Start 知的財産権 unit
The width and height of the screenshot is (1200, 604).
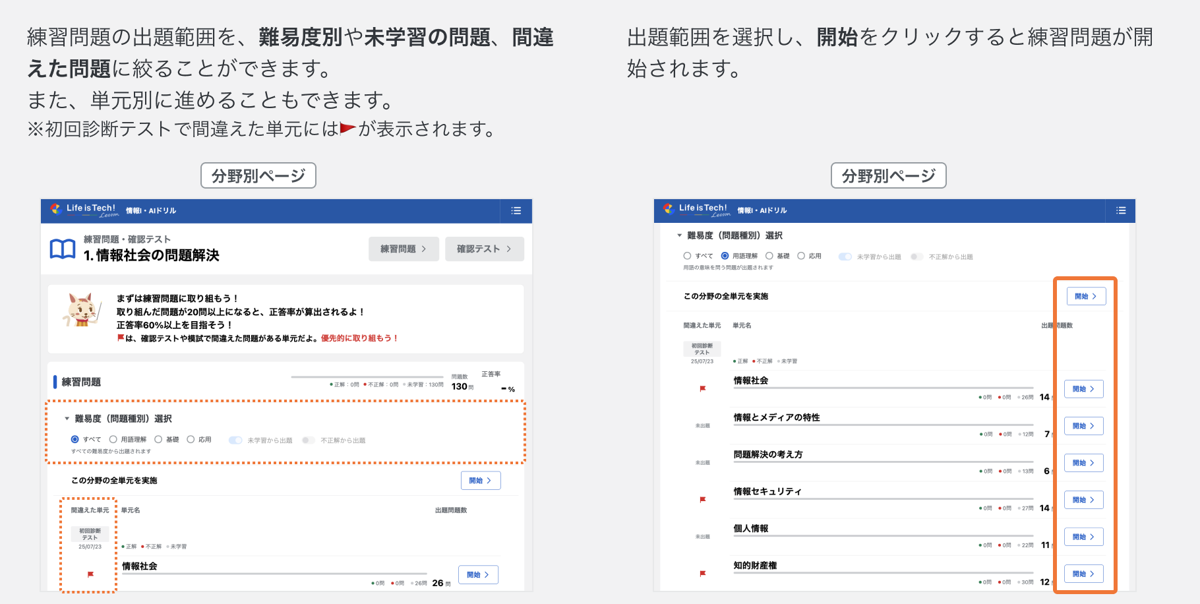[1083, 574]
